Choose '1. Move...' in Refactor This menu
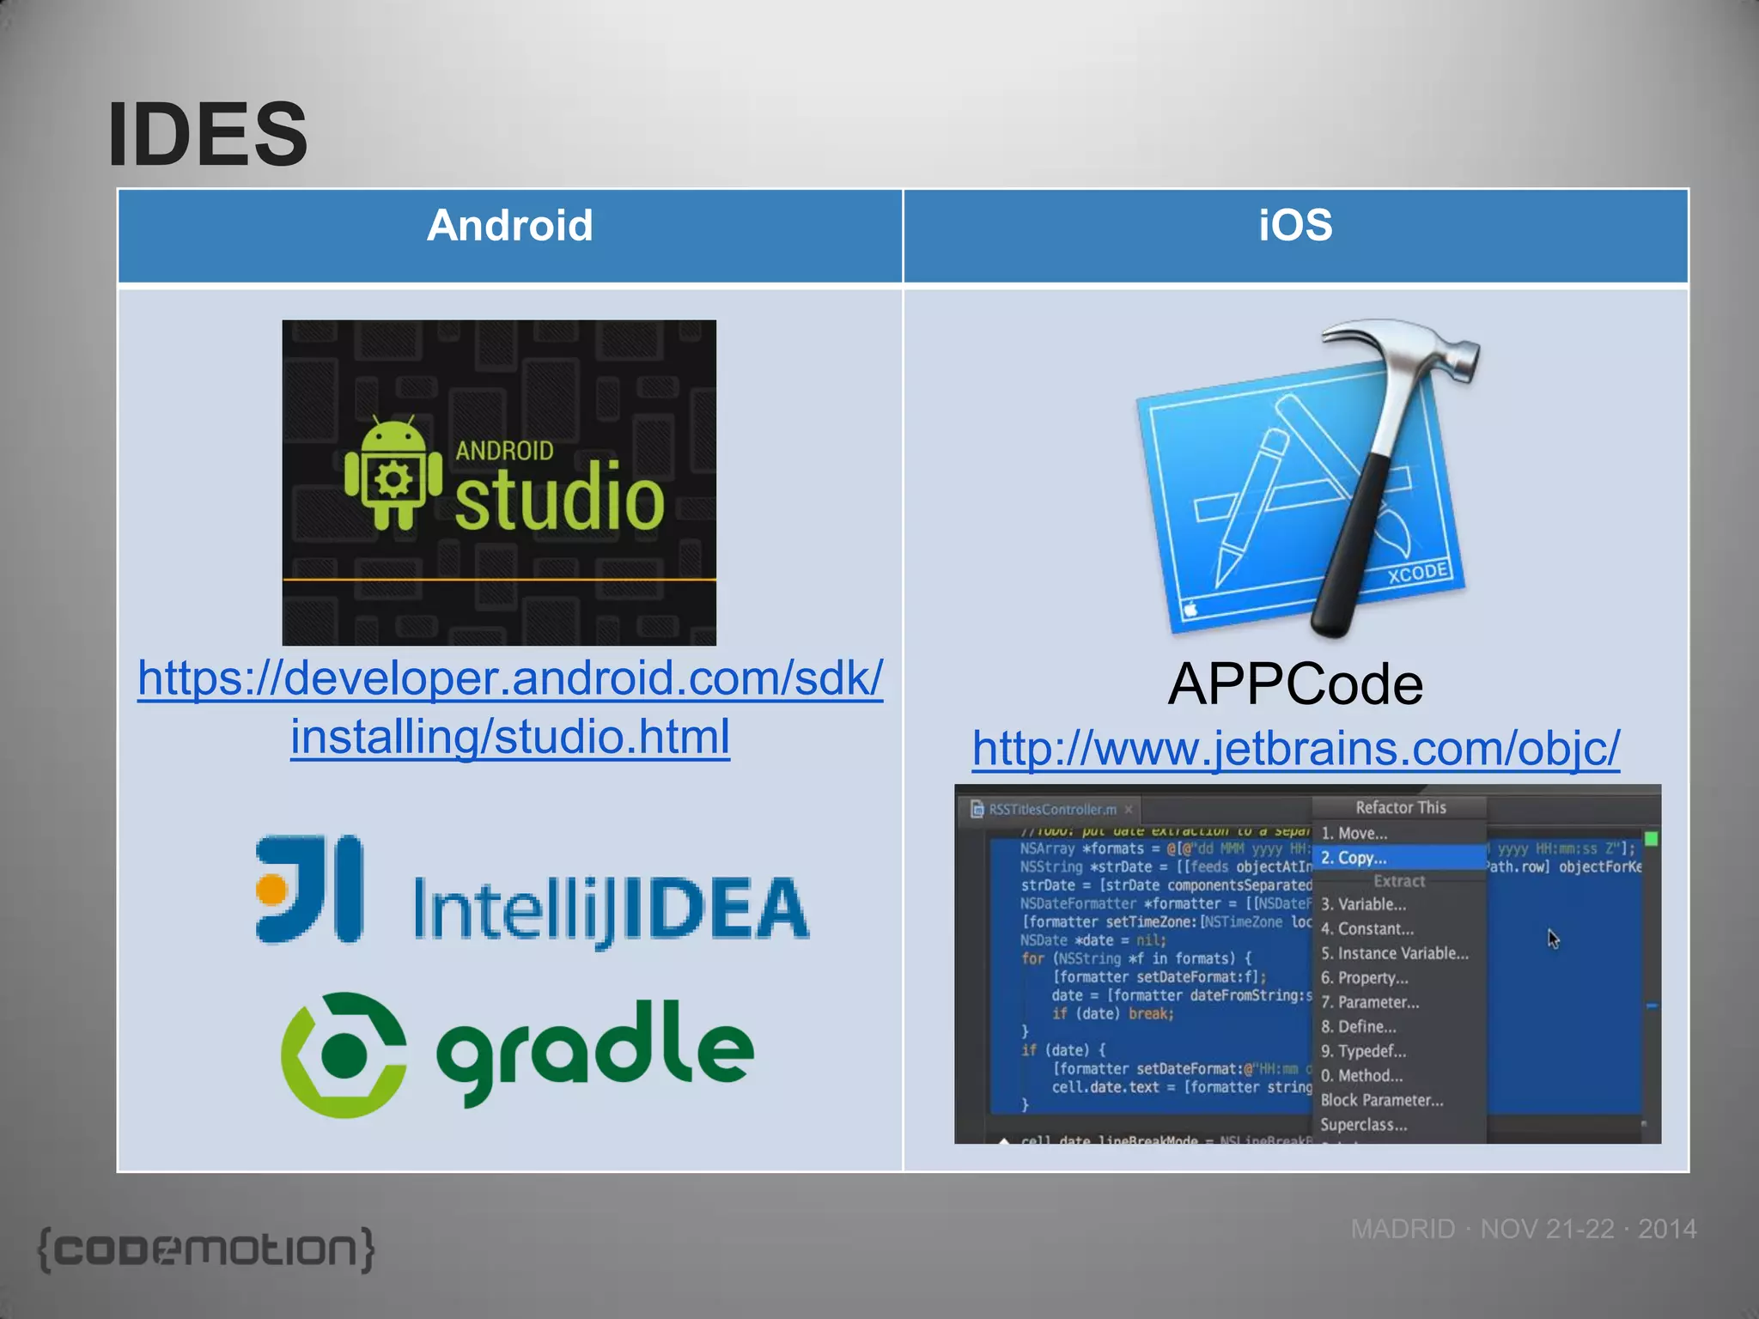This screenshot has width=1759, height=1319. point(1399,833)
